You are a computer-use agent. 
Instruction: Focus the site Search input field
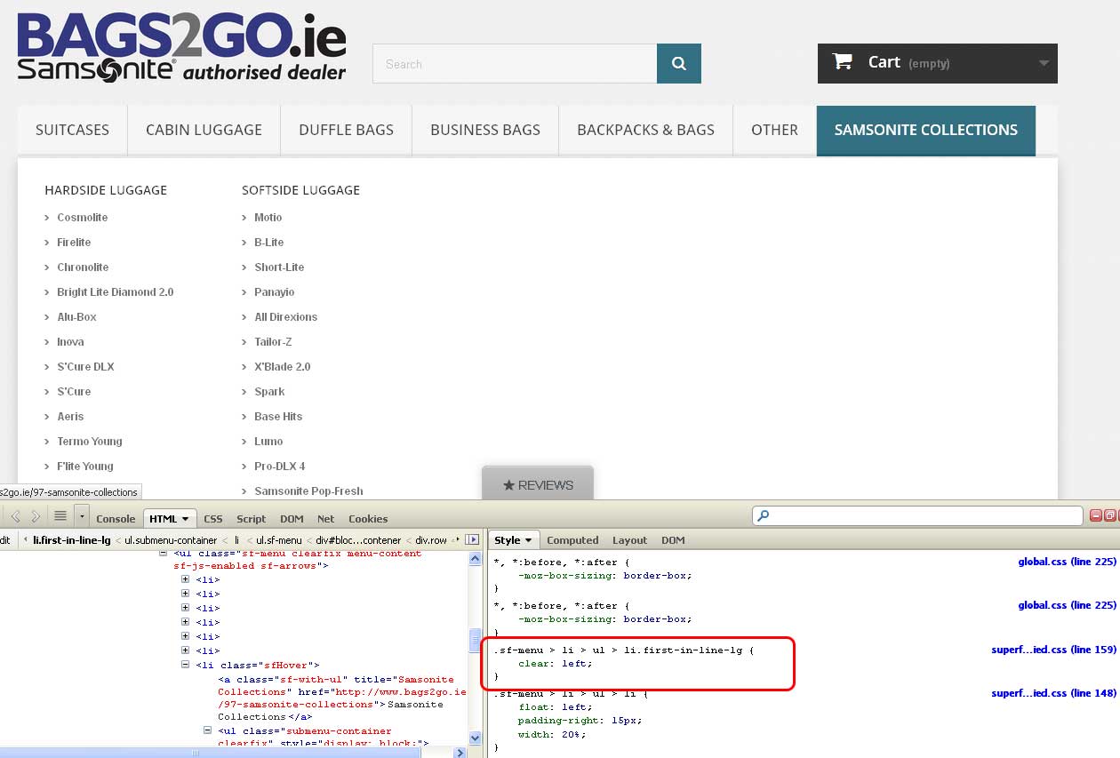pos(515,64)
